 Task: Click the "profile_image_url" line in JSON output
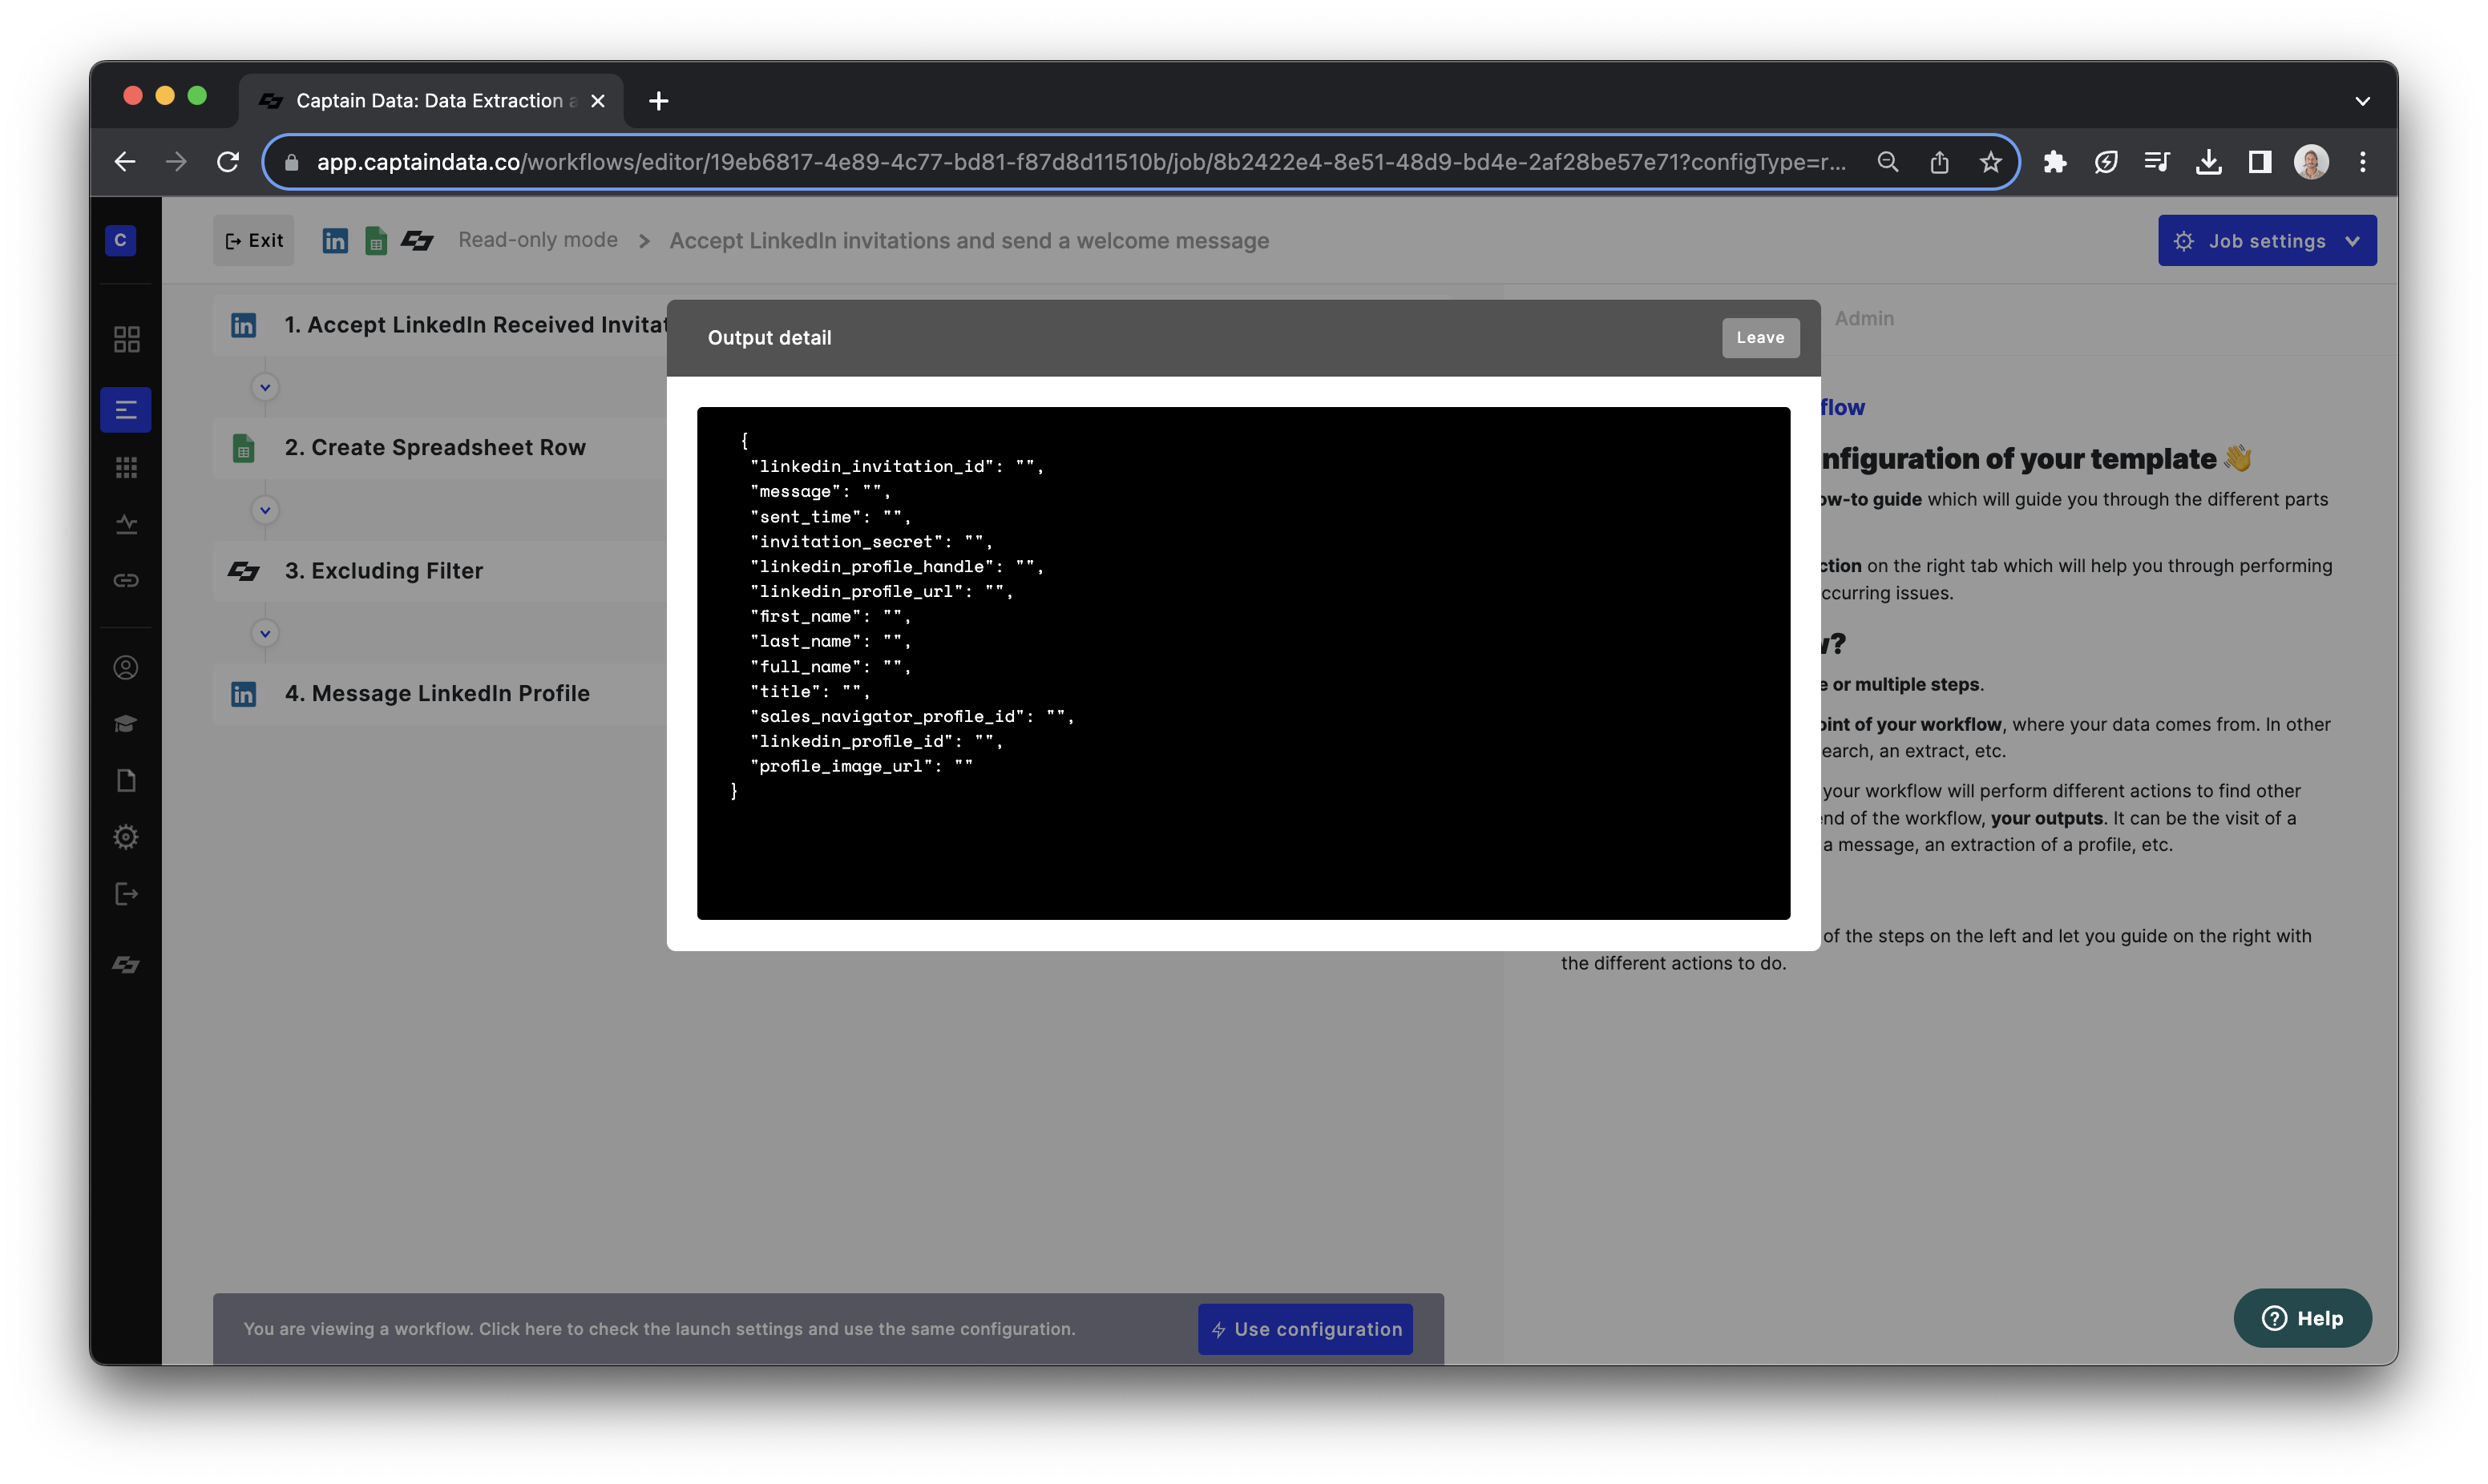[861, 766]
